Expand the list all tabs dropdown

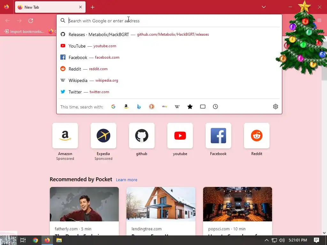pos(264,7)
